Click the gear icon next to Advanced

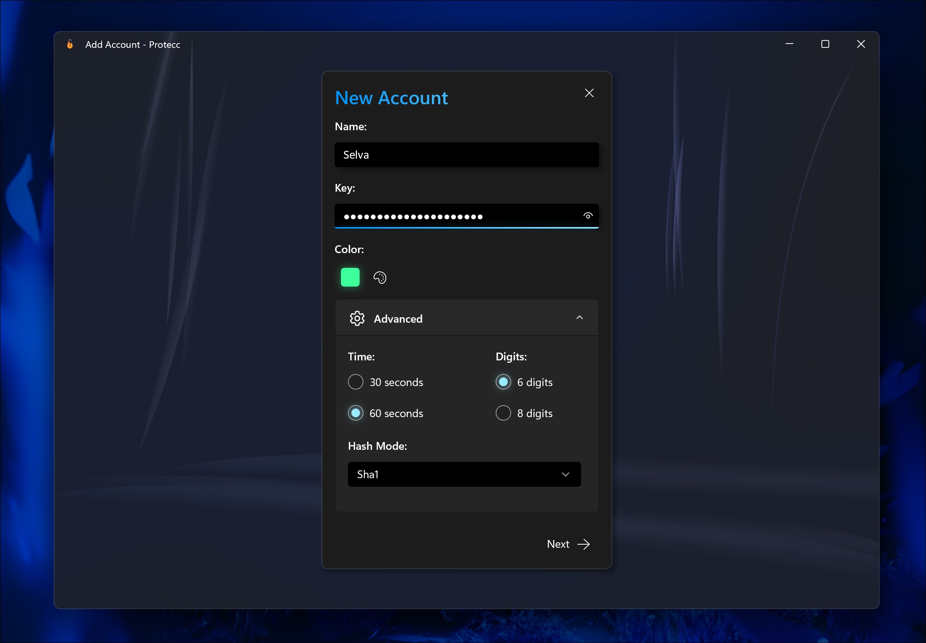tap(357, 318)
